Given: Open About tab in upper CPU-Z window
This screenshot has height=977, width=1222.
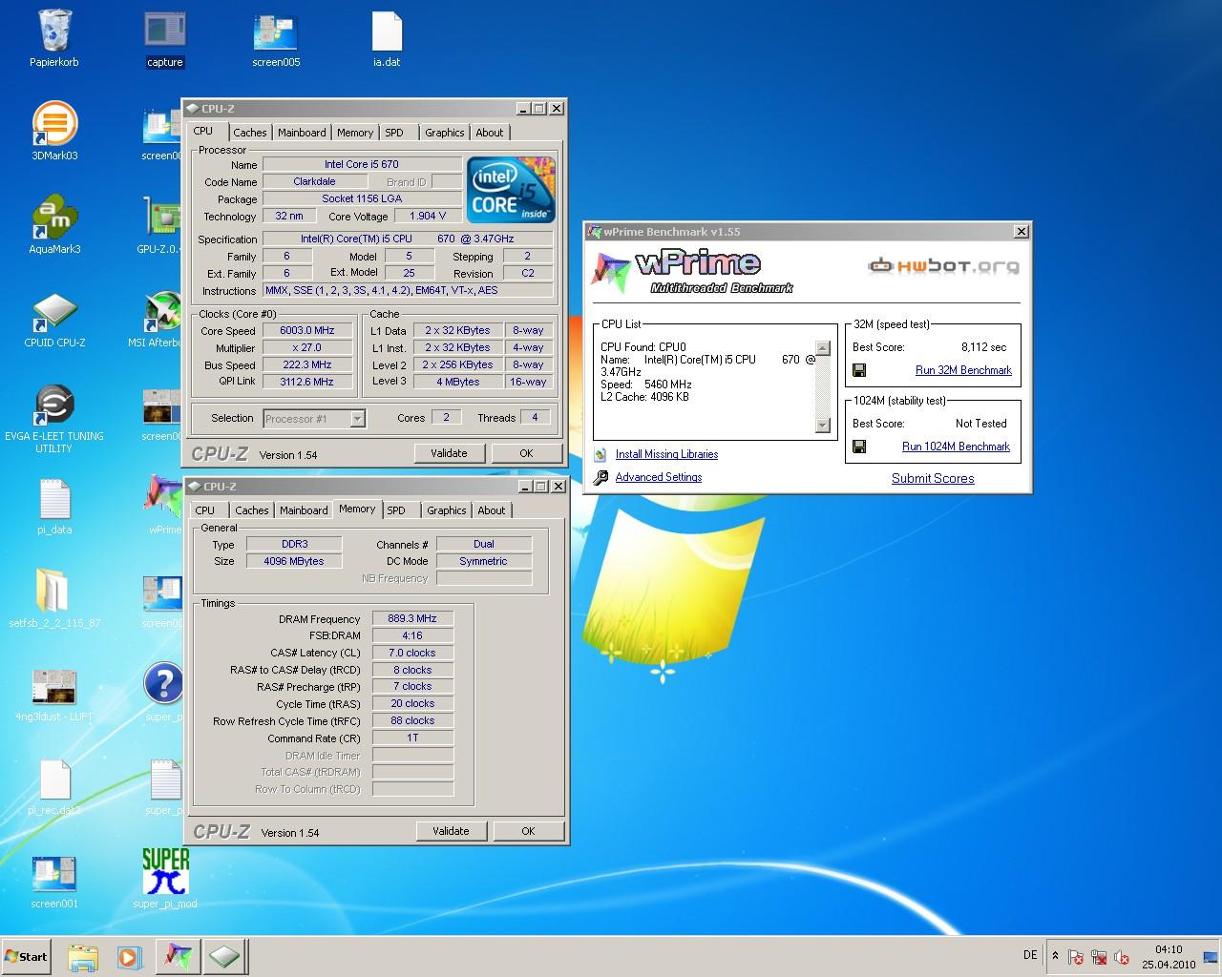Looking at the screenshot, I should (490, 133).
